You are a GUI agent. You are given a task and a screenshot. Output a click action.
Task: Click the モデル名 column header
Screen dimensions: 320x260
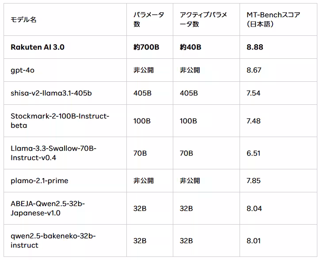24,20
